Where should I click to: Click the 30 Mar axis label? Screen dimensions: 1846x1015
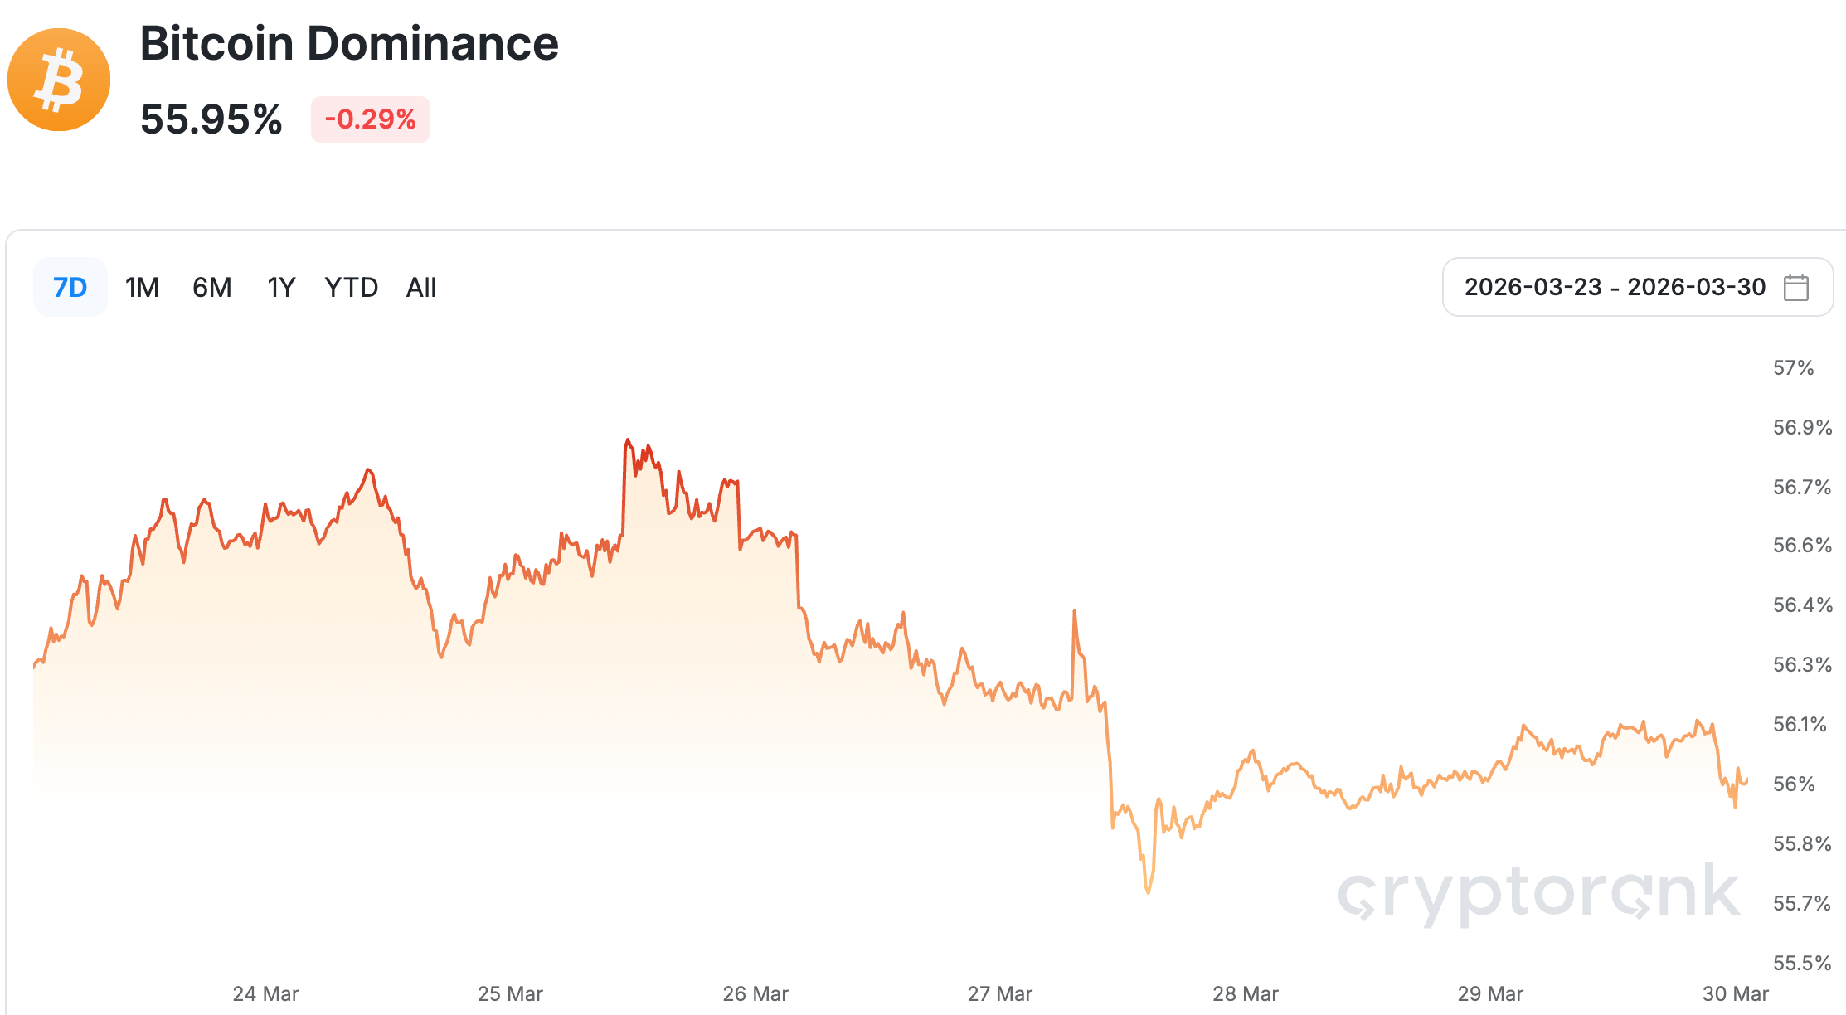(1735, 993)
